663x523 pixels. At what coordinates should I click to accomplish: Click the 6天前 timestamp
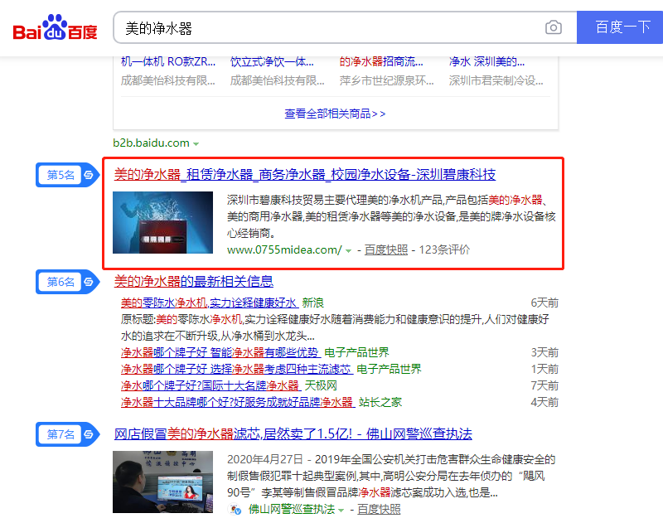click(544, 303)
